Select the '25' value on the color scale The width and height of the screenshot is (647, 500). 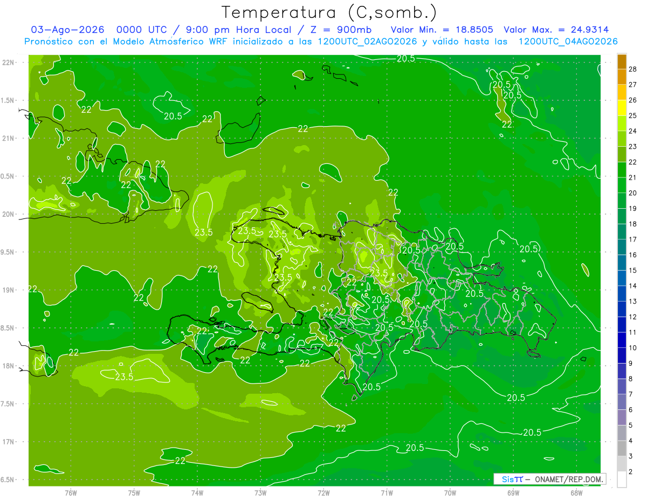pos(632,115)
